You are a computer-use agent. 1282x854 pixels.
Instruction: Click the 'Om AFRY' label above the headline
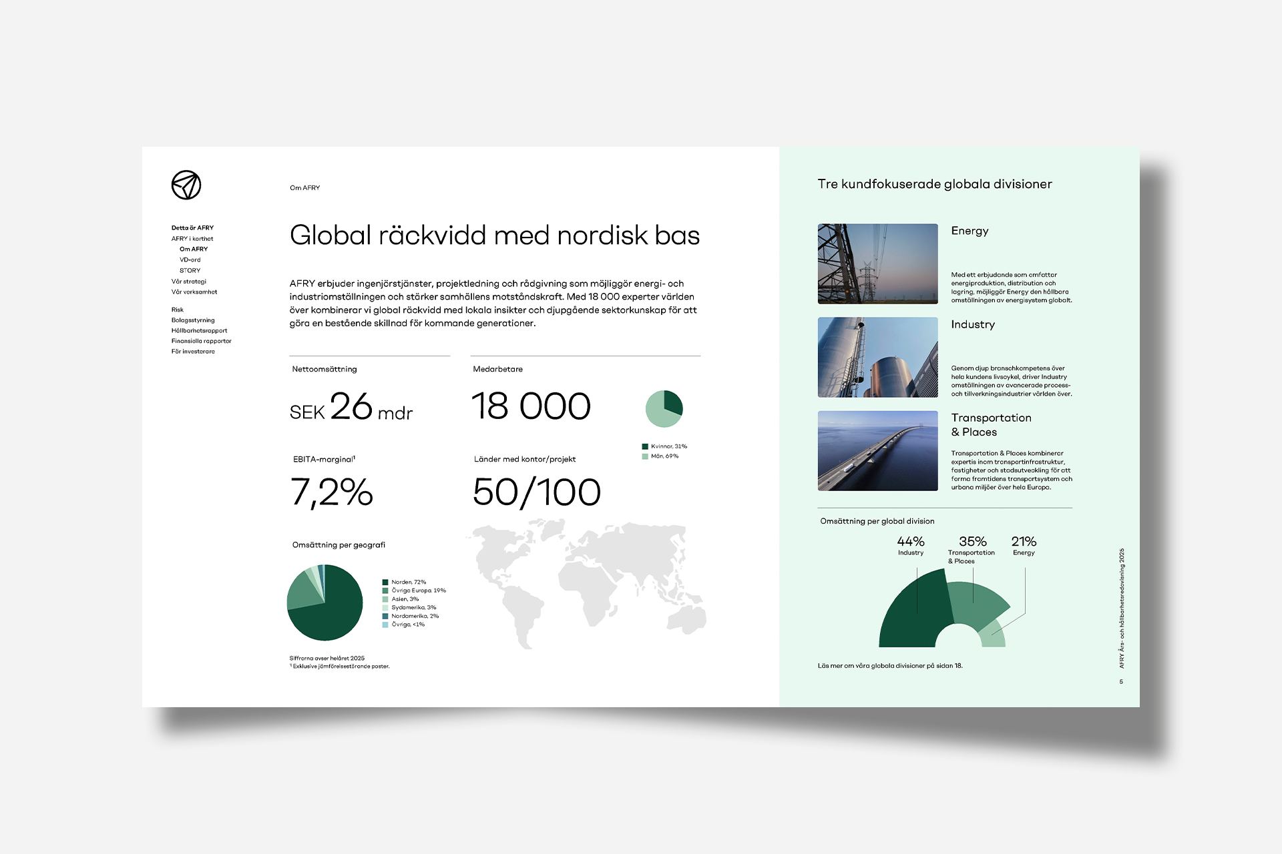click(304, 188)
